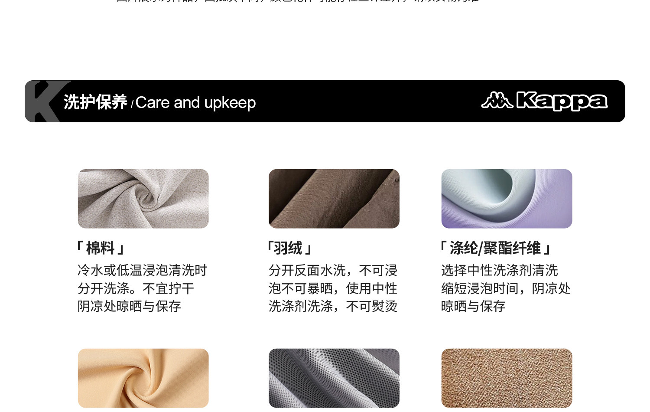
Task: Click the 不可熨烫 line in down care
Action: coord(372,306)
